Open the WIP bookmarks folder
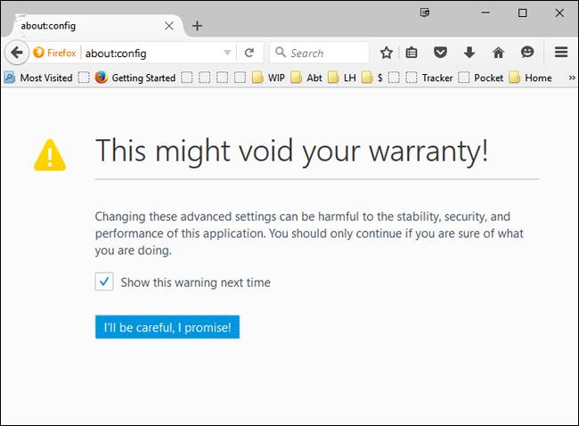Image resolution: width=579 pixels, height=426 pixels. 268,78
